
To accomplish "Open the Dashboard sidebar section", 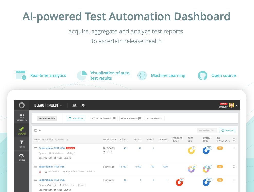I will pyautogui.click(x=22, y=117).
